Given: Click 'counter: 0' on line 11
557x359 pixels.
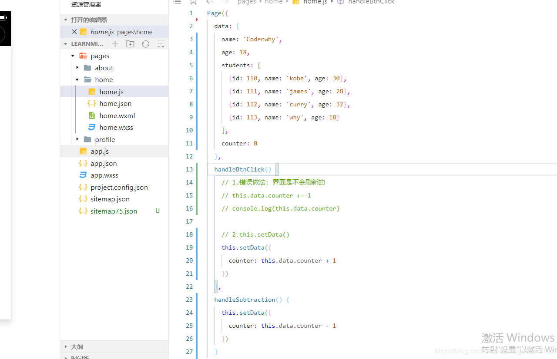Looking at the screenshot, I should click(x=239, y=143).
